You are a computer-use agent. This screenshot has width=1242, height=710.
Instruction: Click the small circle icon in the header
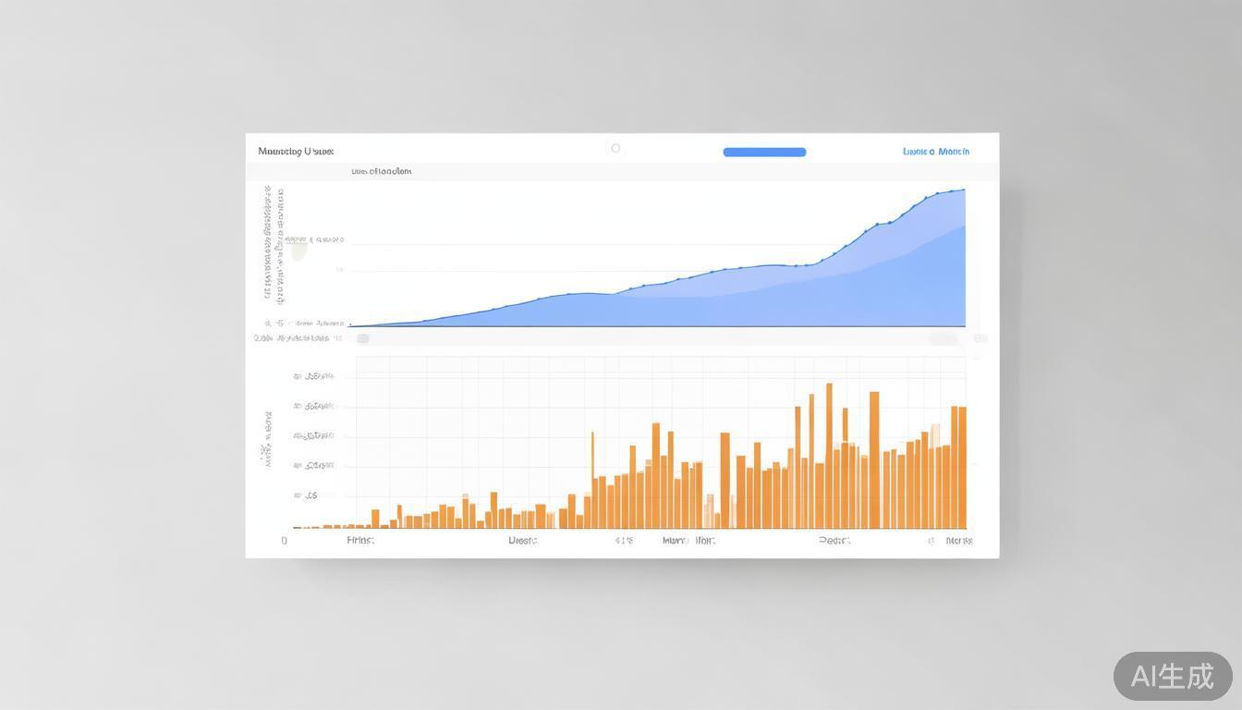pyautogui.click(x=615, y=148)
